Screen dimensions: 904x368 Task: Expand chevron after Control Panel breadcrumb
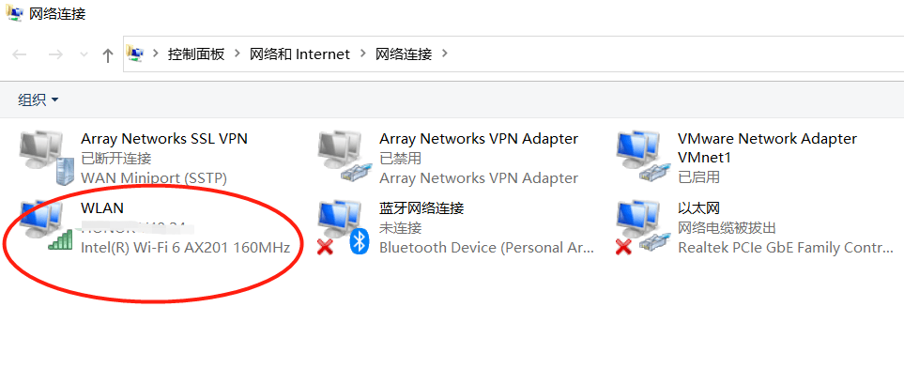(x=237, y=54)
